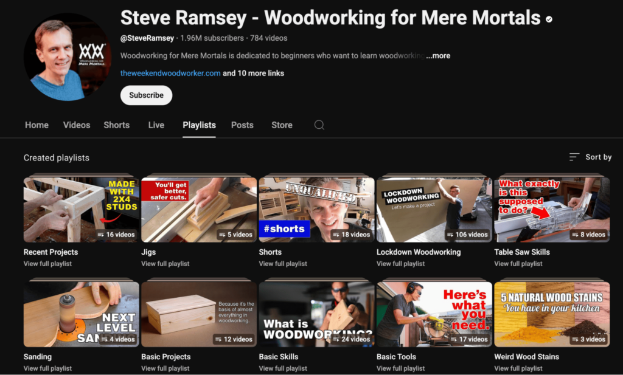Click the Weird Wood Stains playlist thumbnail
The height and width of the screenshot is (375, 623).
[x=552, y=314]
